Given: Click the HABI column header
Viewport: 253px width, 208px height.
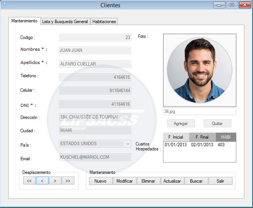Looking at the screenshot, I should [226, 137].
